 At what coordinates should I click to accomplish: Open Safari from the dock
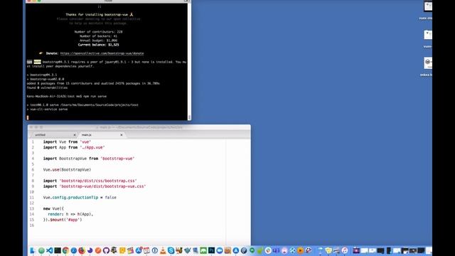[74, 250]
